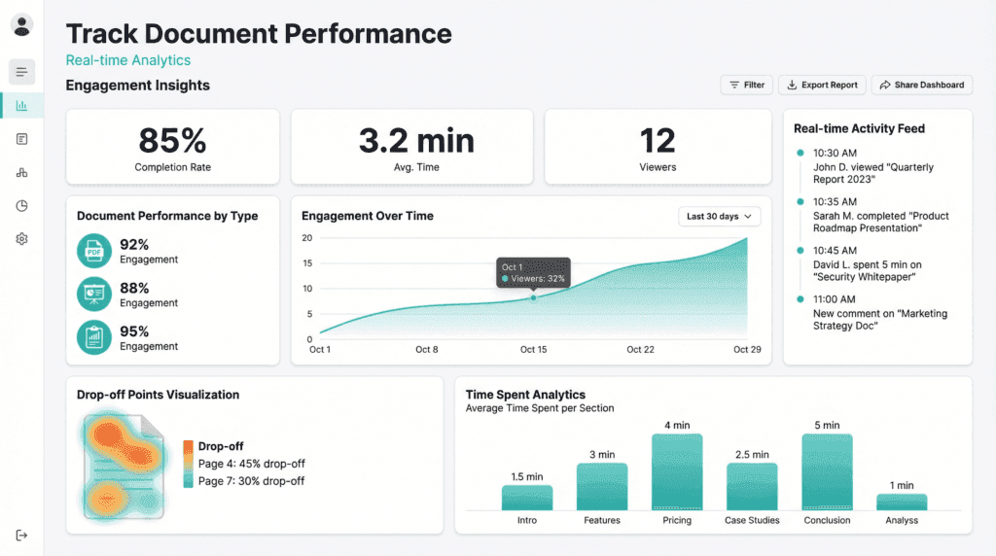The height and width of the screenshot is (556, 996).
Task: Open the Filter button
Action: coord(746,85)
